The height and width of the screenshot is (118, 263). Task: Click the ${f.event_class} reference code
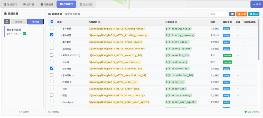177,42
